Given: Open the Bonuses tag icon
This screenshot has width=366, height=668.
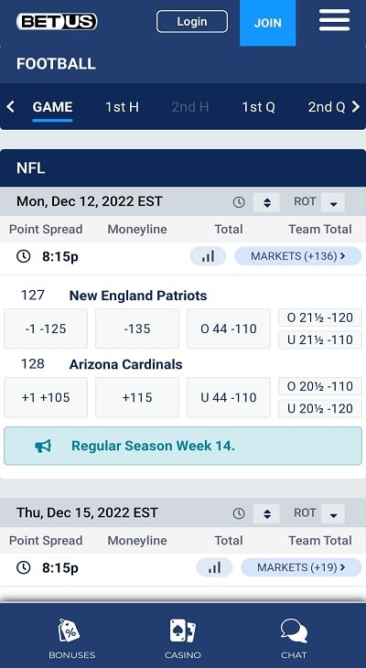Looking at the screenshot, I should 69,630.
